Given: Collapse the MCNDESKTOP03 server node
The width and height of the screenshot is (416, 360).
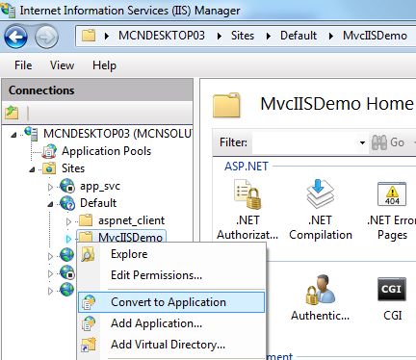Looking at the screenshot, I should pyautogui.click(x=13, y=135).
